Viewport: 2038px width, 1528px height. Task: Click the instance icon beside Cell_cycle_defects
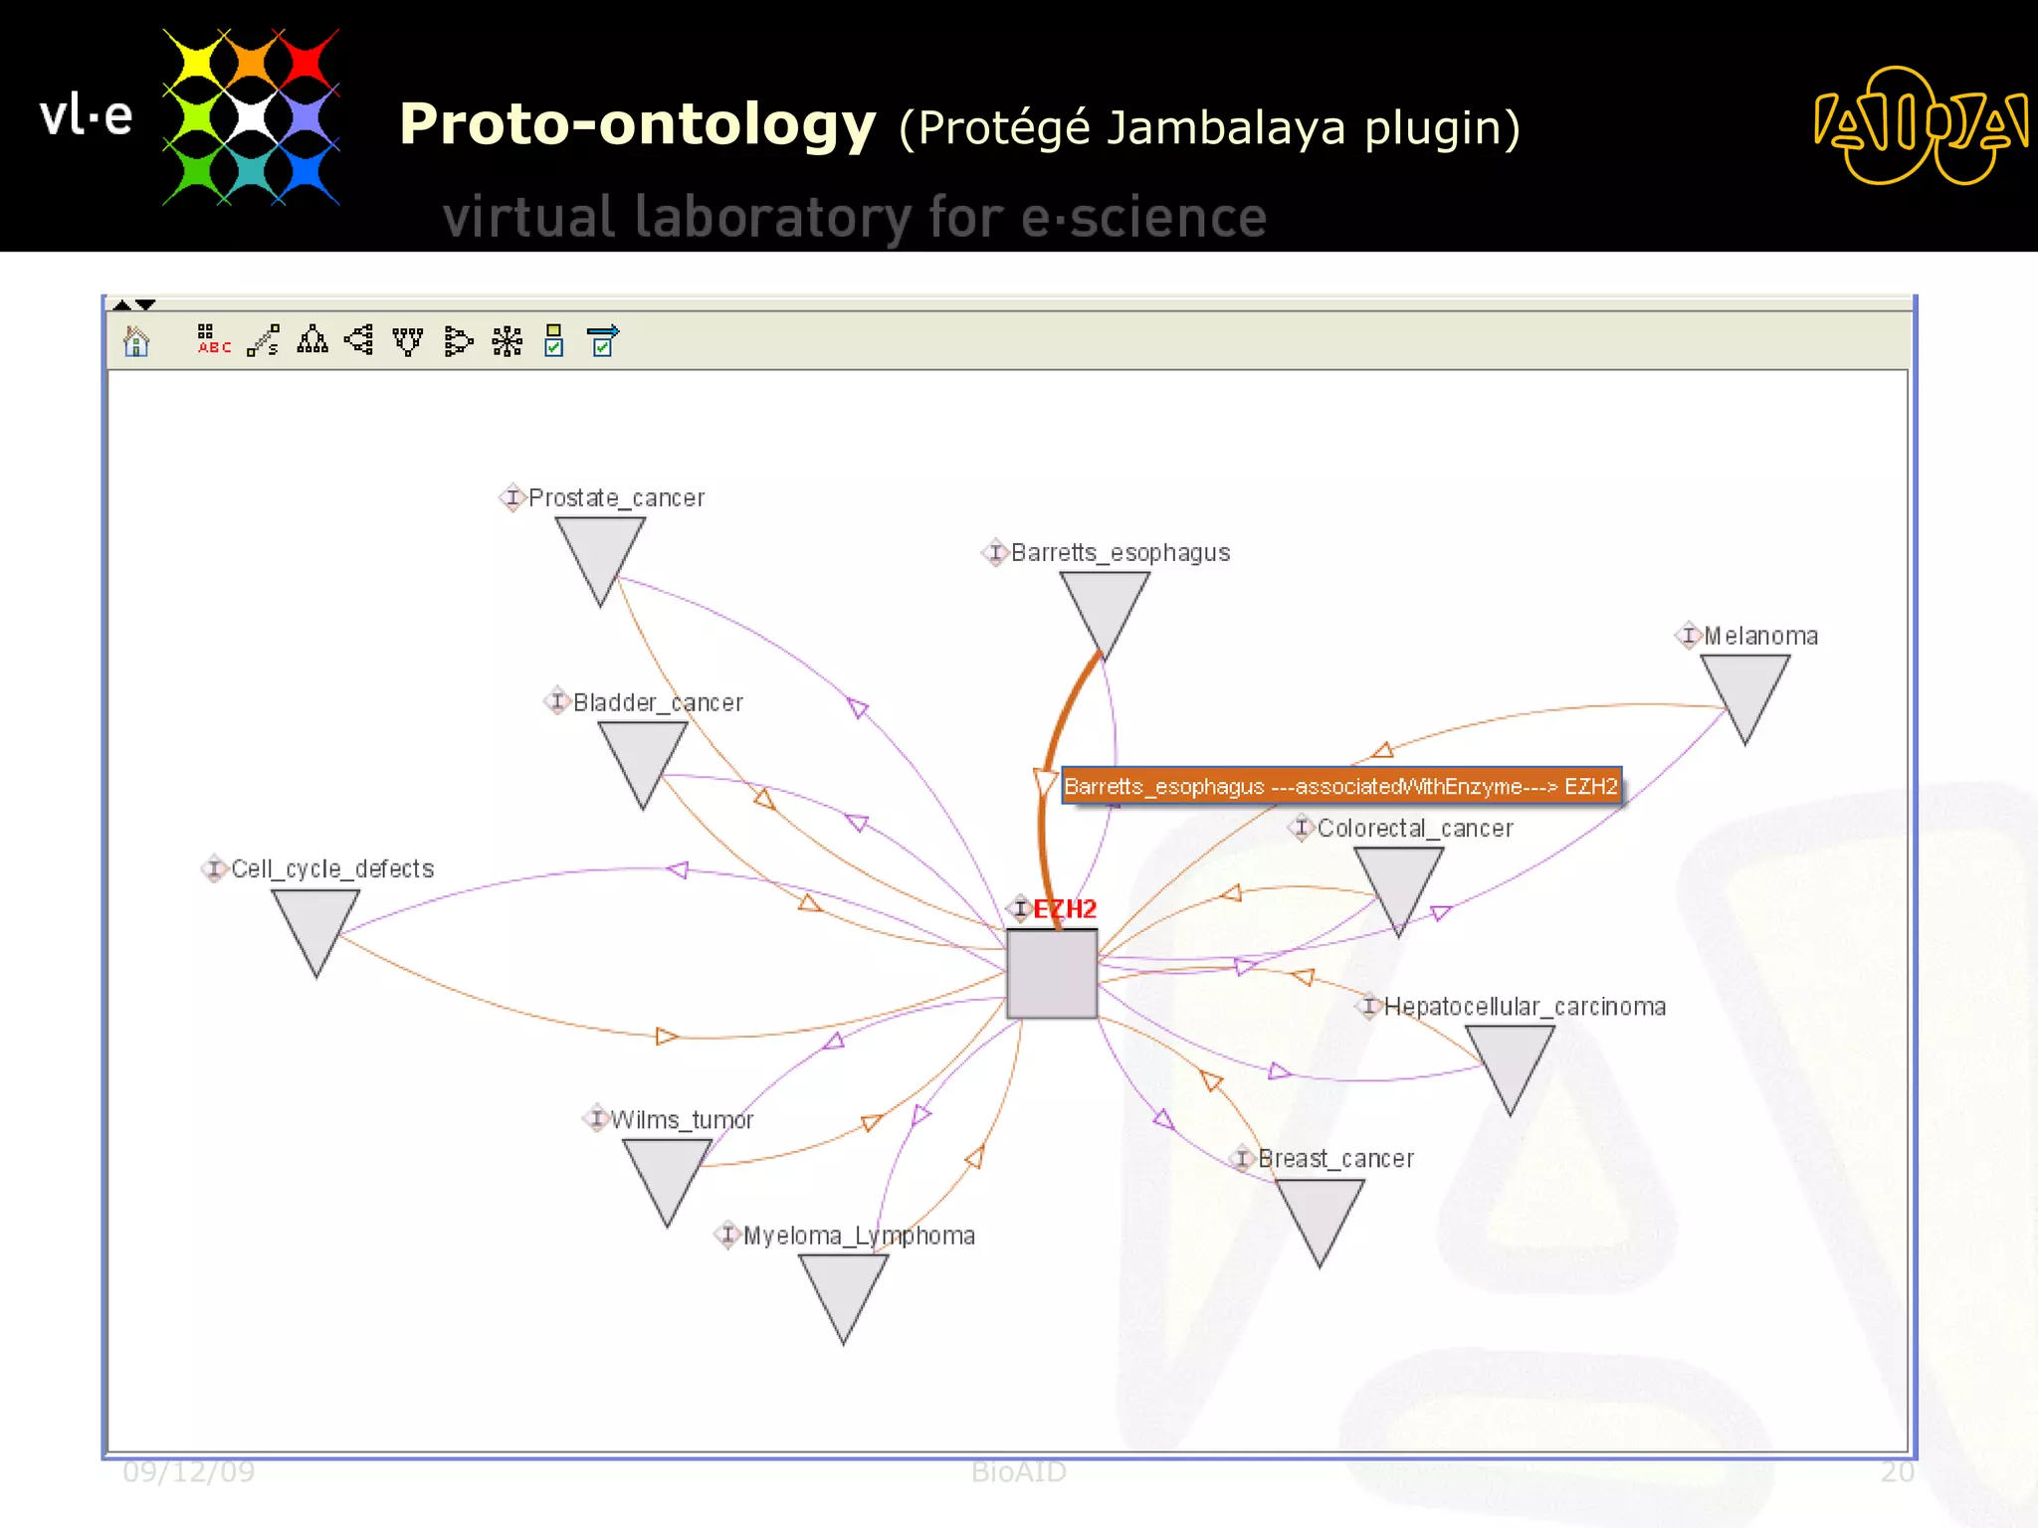pyautogui.click(x=215, y=868)
